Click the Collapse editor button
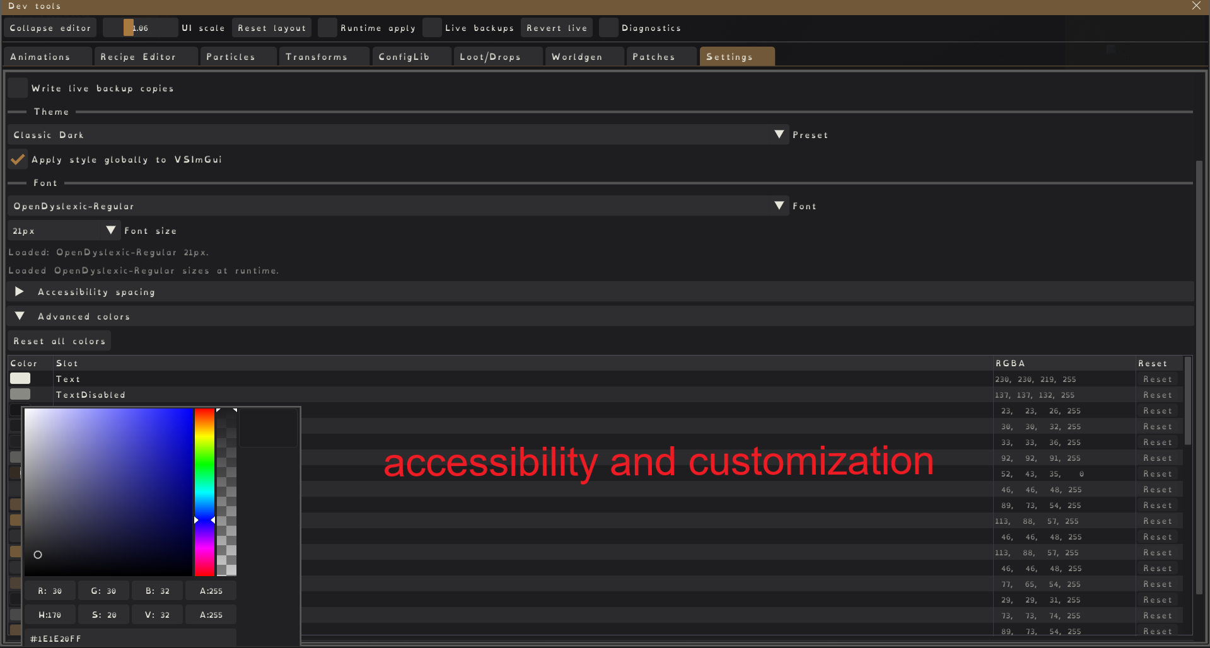1210x648 pixels. click(x=50, y=28)
